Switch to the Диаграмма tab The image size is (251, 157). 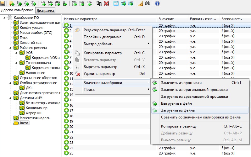coord(45,10)
